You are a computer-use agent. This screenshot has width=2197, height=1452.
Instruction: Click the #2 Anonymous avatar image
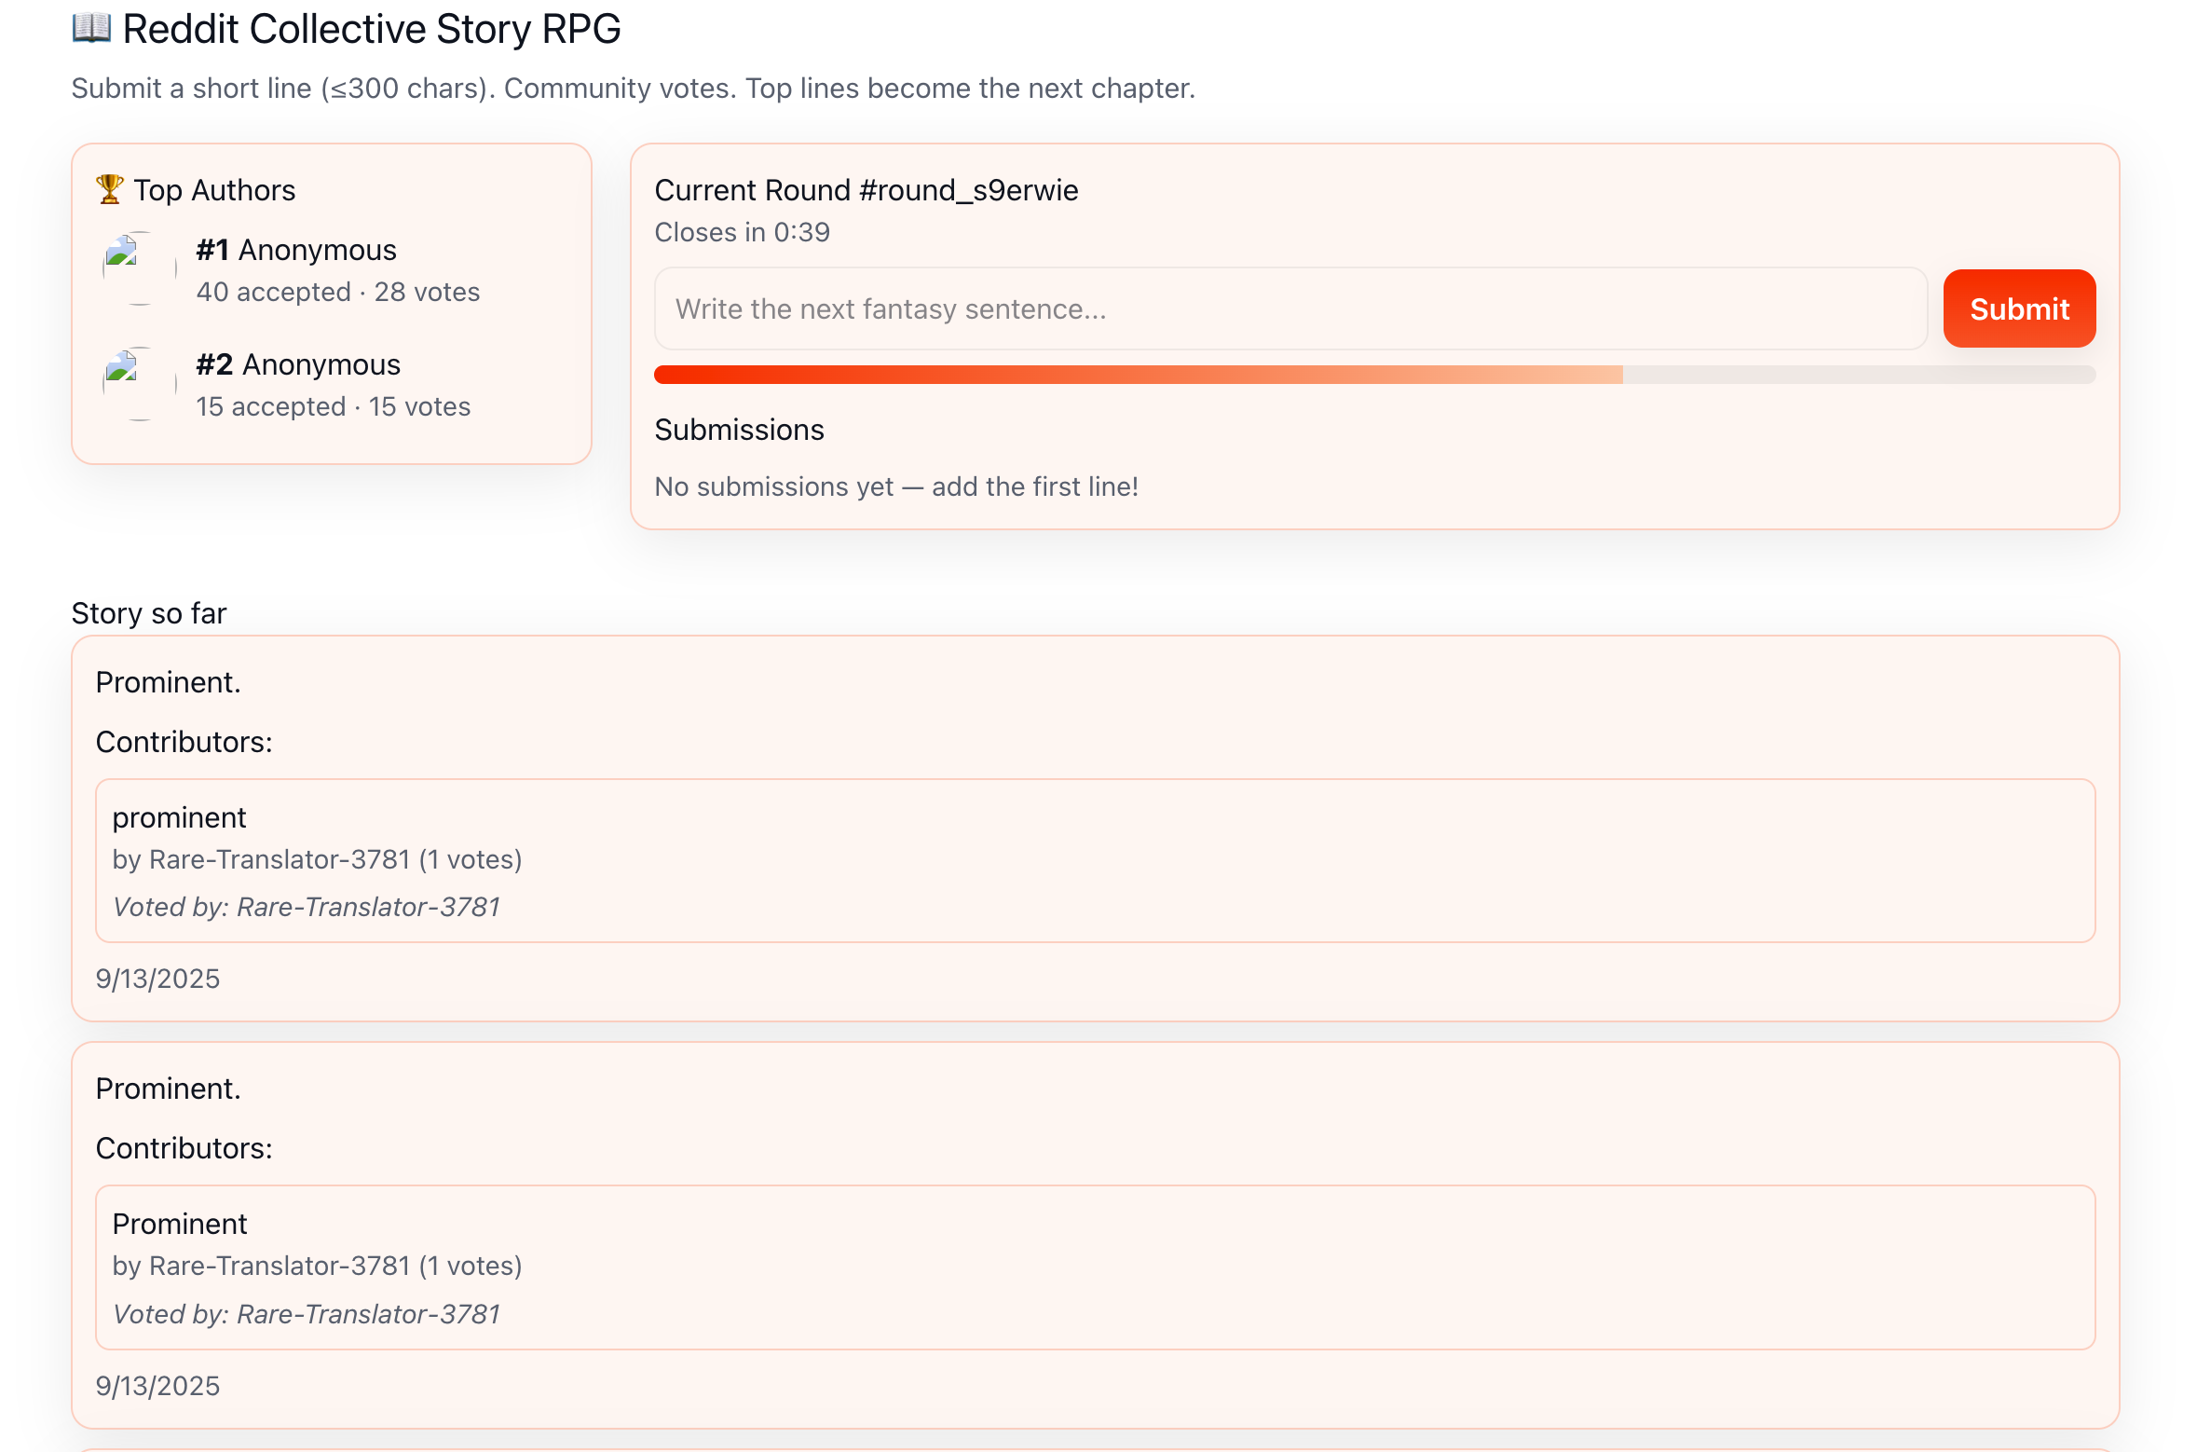[139, 383]
